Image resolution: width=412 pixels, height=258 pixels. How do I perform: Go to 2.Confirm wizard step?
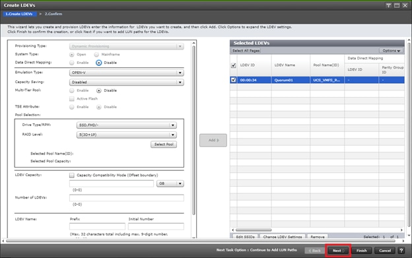tap(53, 14)
